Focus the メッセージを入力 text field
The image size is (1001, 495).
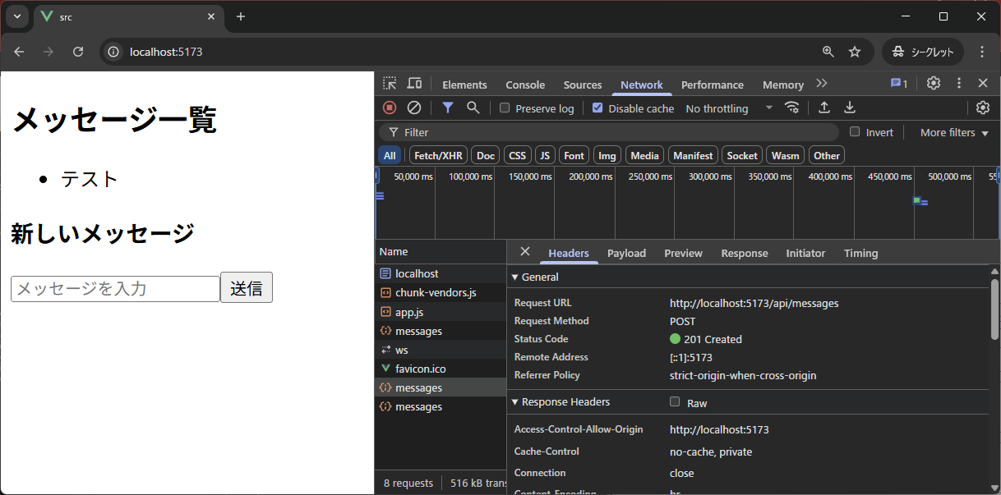[x=115, y=288]
